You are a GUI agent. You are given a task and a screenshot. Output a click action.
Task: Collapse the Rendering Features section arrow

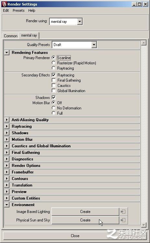(6, 52)
